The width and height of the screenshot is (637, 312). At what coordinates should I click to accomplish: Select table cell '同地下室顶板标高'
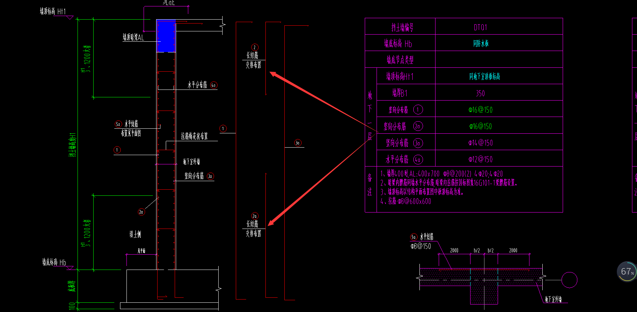click(484, 76)
